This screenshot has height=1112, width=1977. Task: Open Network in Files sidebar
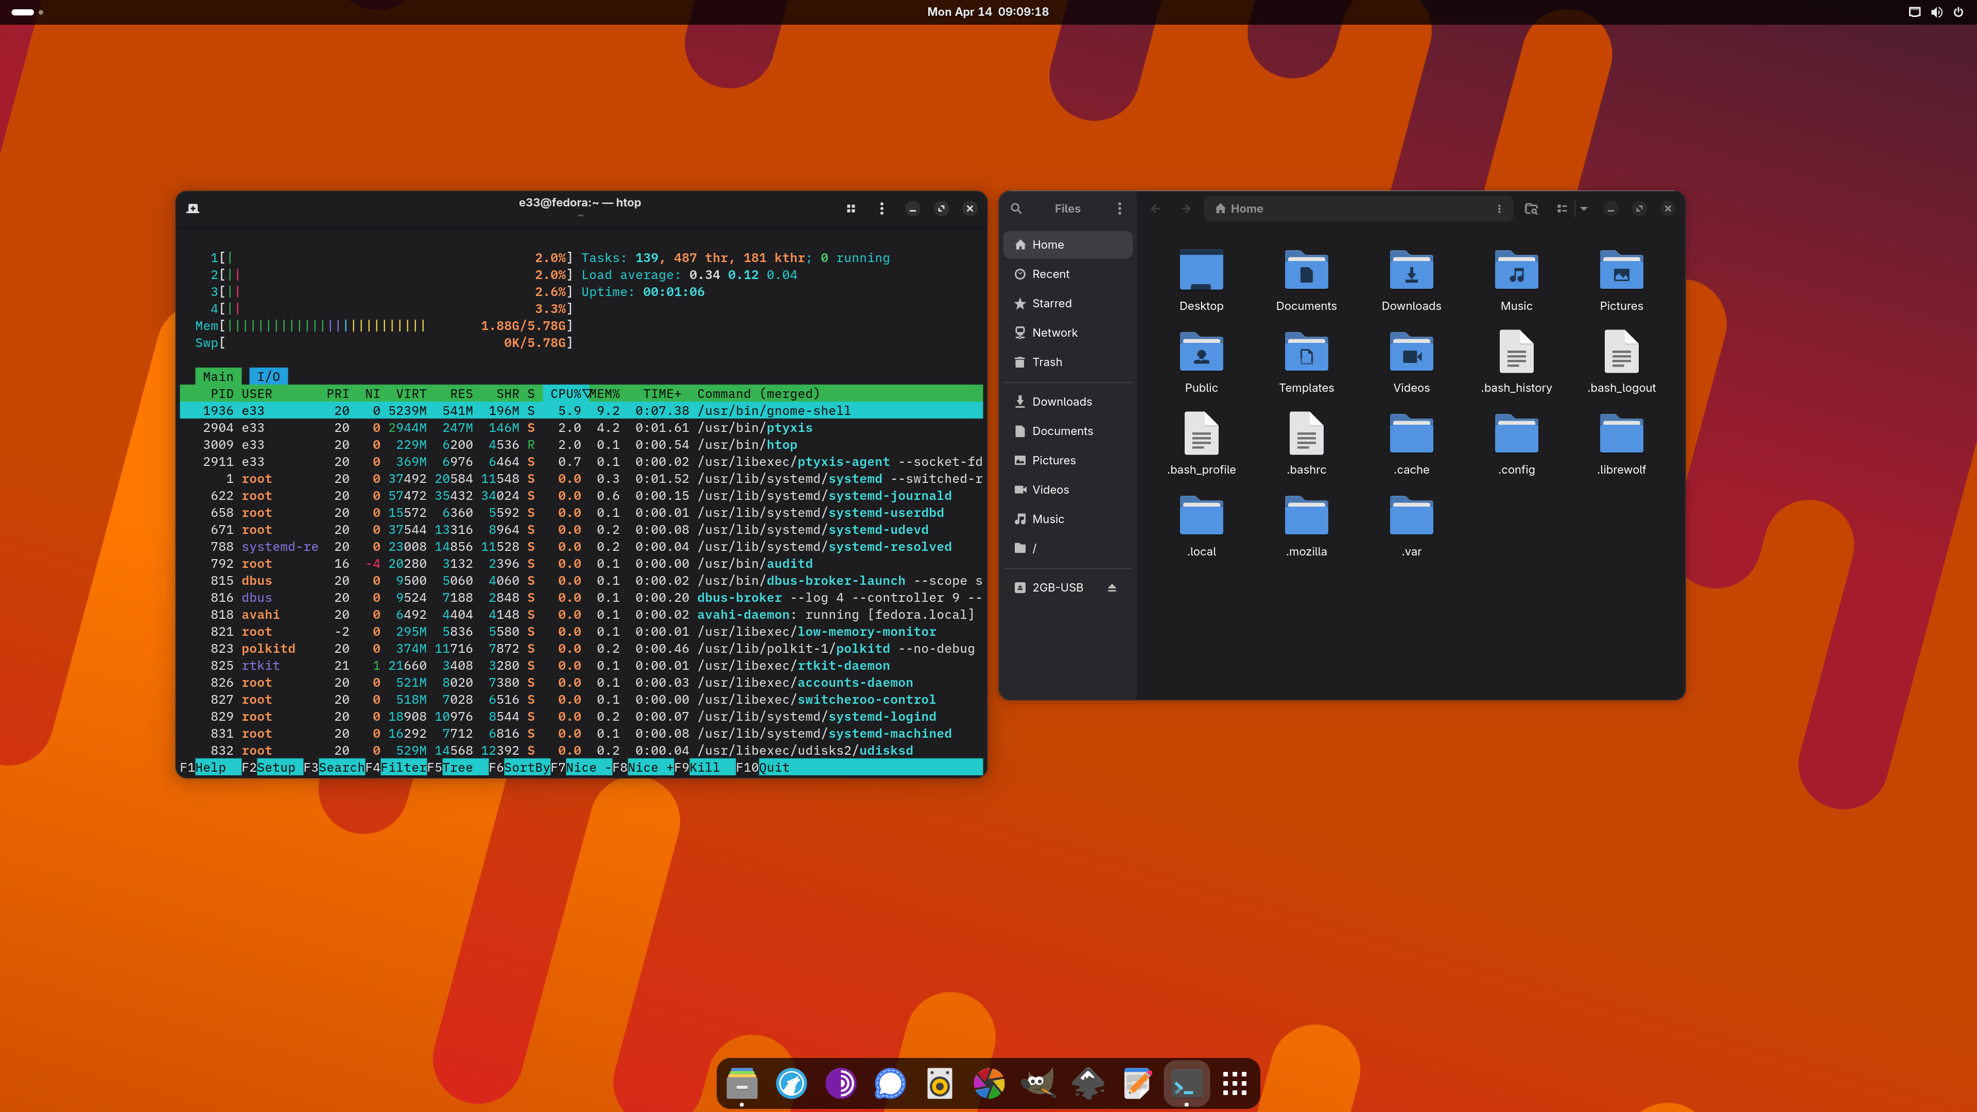(x=1068, y=332)
